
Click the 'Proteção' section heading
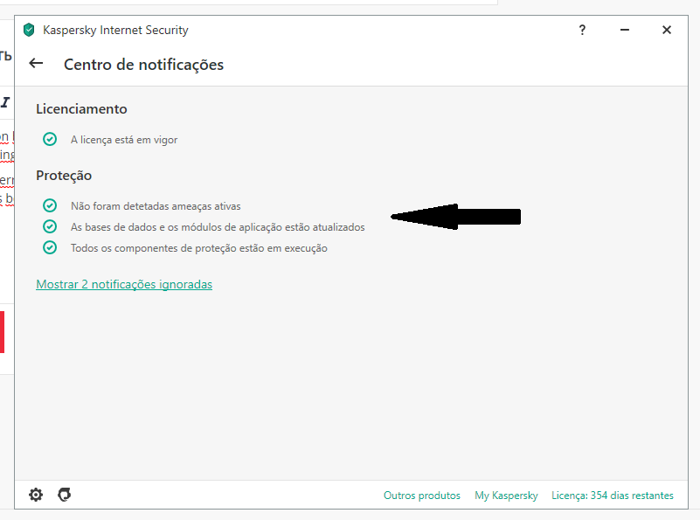point(64,176)
